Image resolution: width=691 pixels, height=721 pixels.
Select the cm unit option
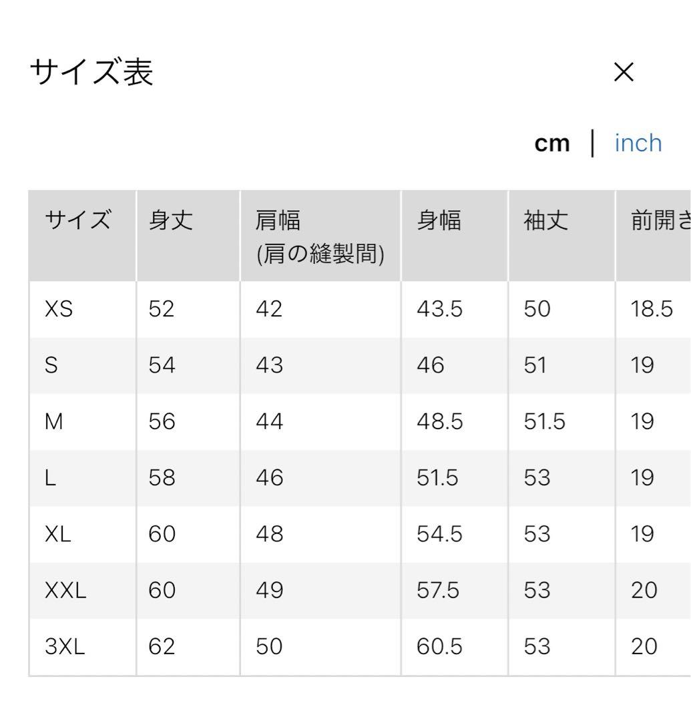552,143
